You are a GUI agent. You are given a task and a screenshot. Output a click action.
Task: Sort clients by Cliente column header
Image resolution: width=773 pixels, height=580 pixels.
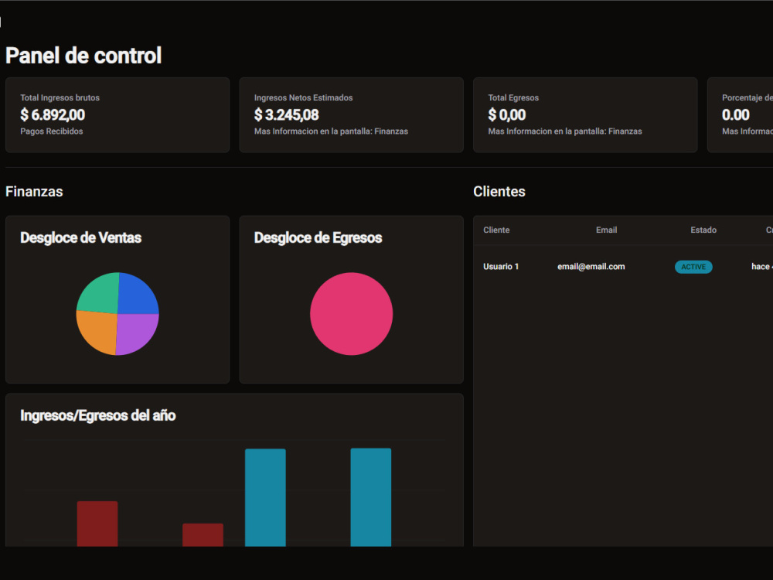pyautogui.click(x=496, y=230)
